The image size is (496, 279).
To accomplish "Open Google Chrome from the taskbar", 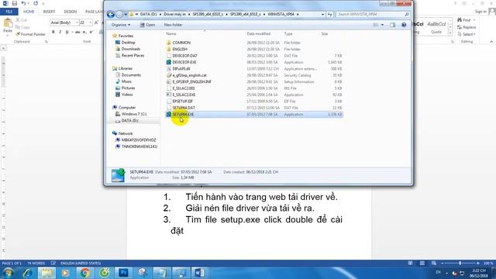I will pos(84,273).
